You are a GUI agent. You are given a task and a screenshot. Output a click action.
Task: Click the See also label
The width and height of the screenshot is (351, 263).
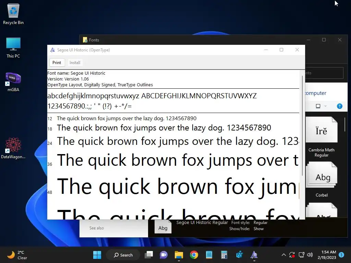[x=96, y=228]
